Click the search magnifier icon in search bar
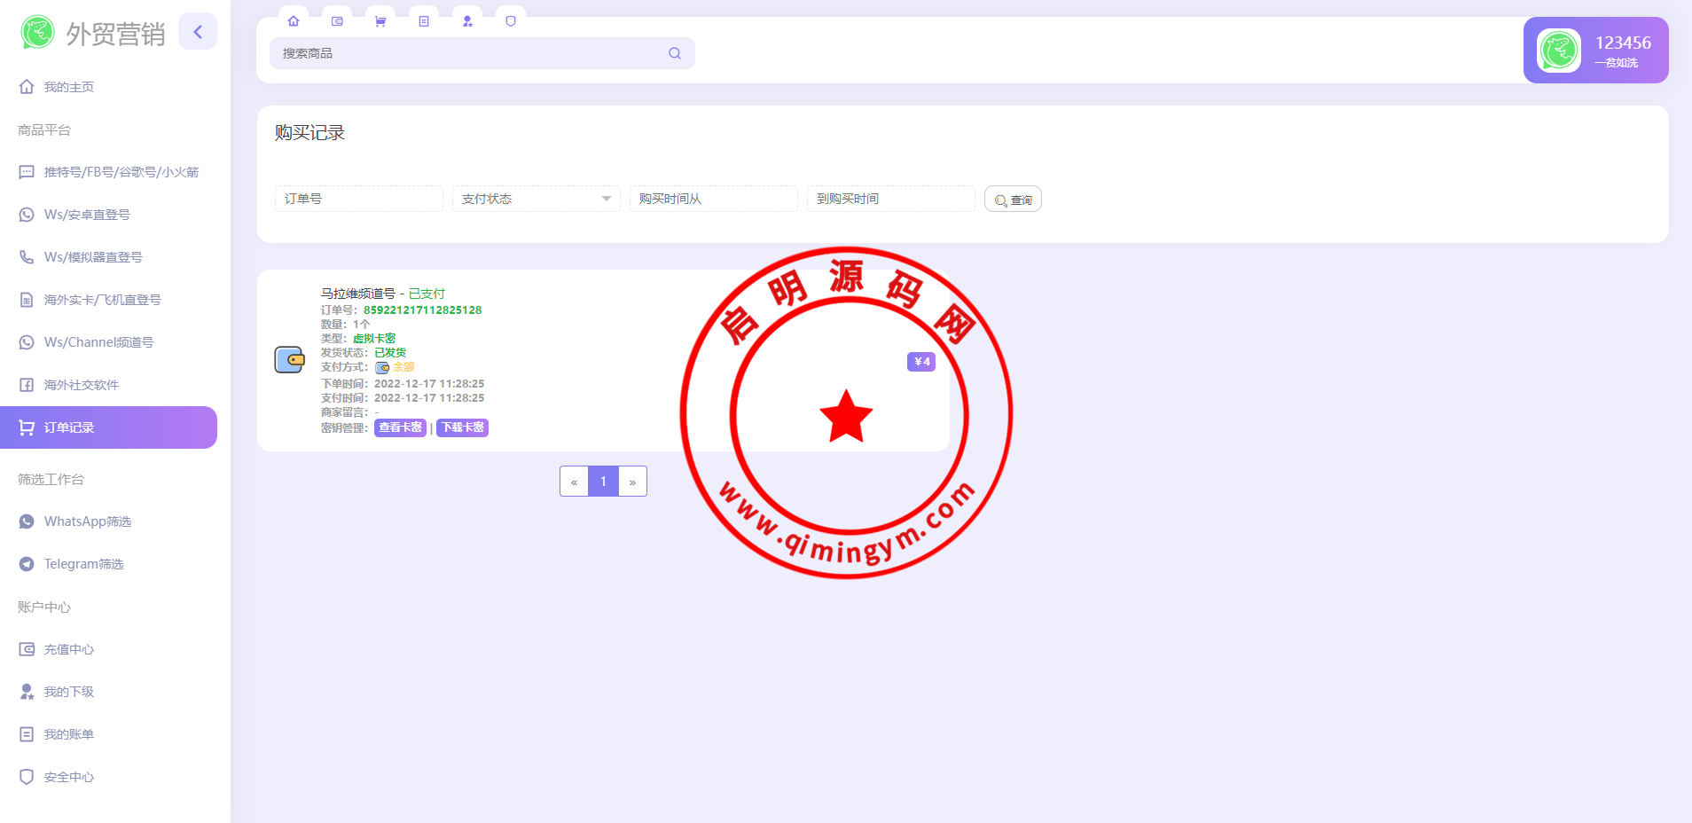The height and width of the screenshot is (823, 1692). [x=675, y=53]
